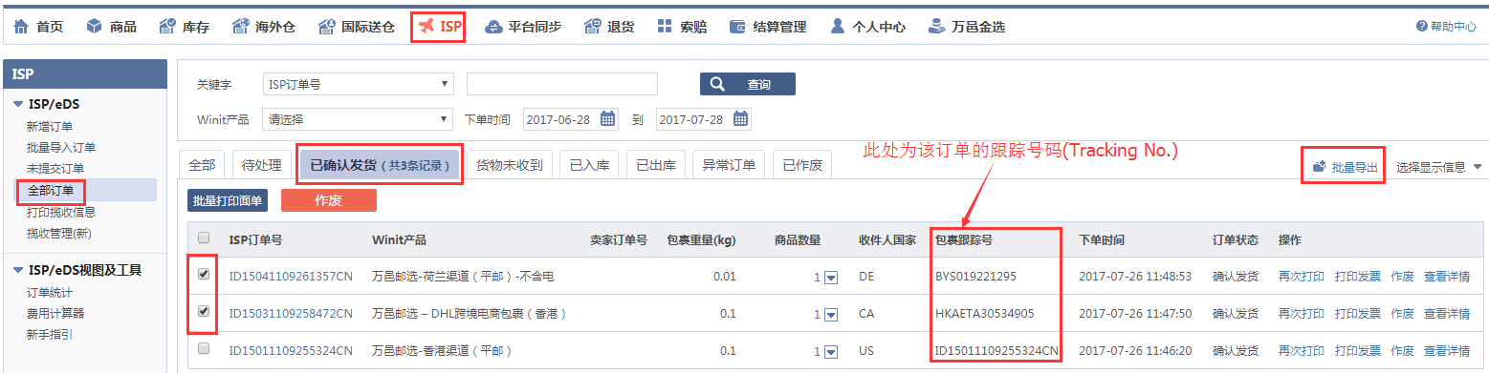Open 批量导入订单 in sidebar
1489x373 pixels.
click(61, 148)
